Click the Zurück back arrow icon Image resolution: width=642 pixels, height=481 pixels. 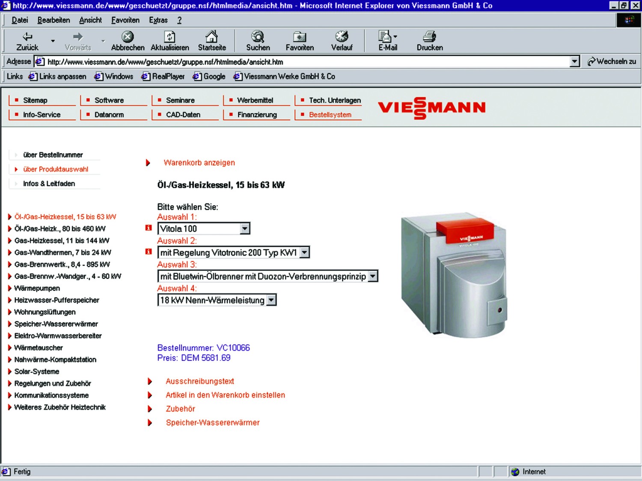click(27, 36)
